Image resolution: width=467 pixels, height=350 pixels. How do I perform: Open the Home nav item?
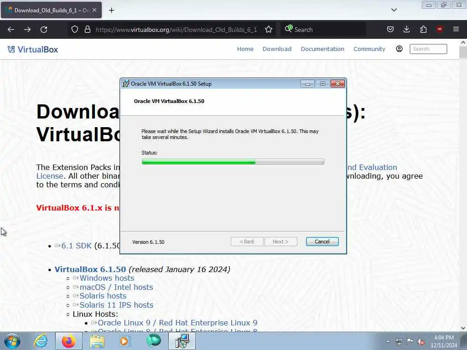[x=245, y=49]
